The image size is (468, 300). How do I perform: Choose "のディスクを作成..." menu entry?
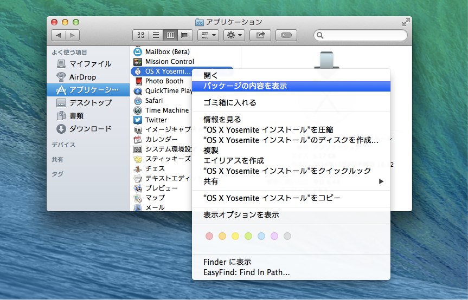[291, 140]
